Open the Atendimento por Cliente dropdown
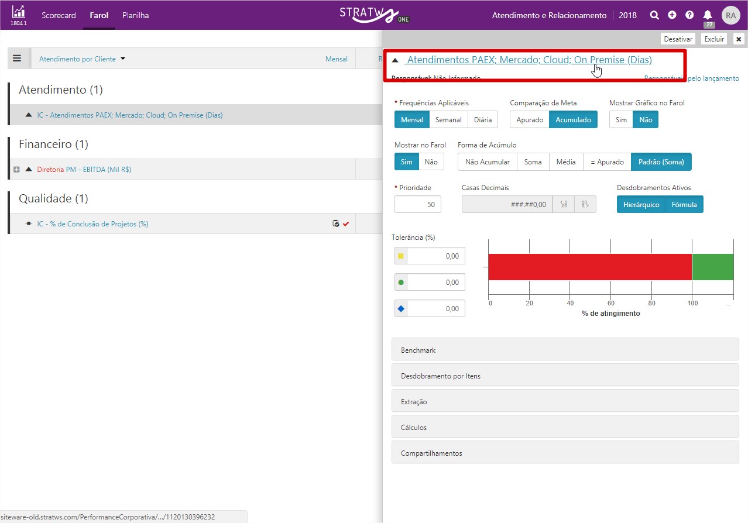This screenshot has width=748, height=523. click(x=82, y=59)
